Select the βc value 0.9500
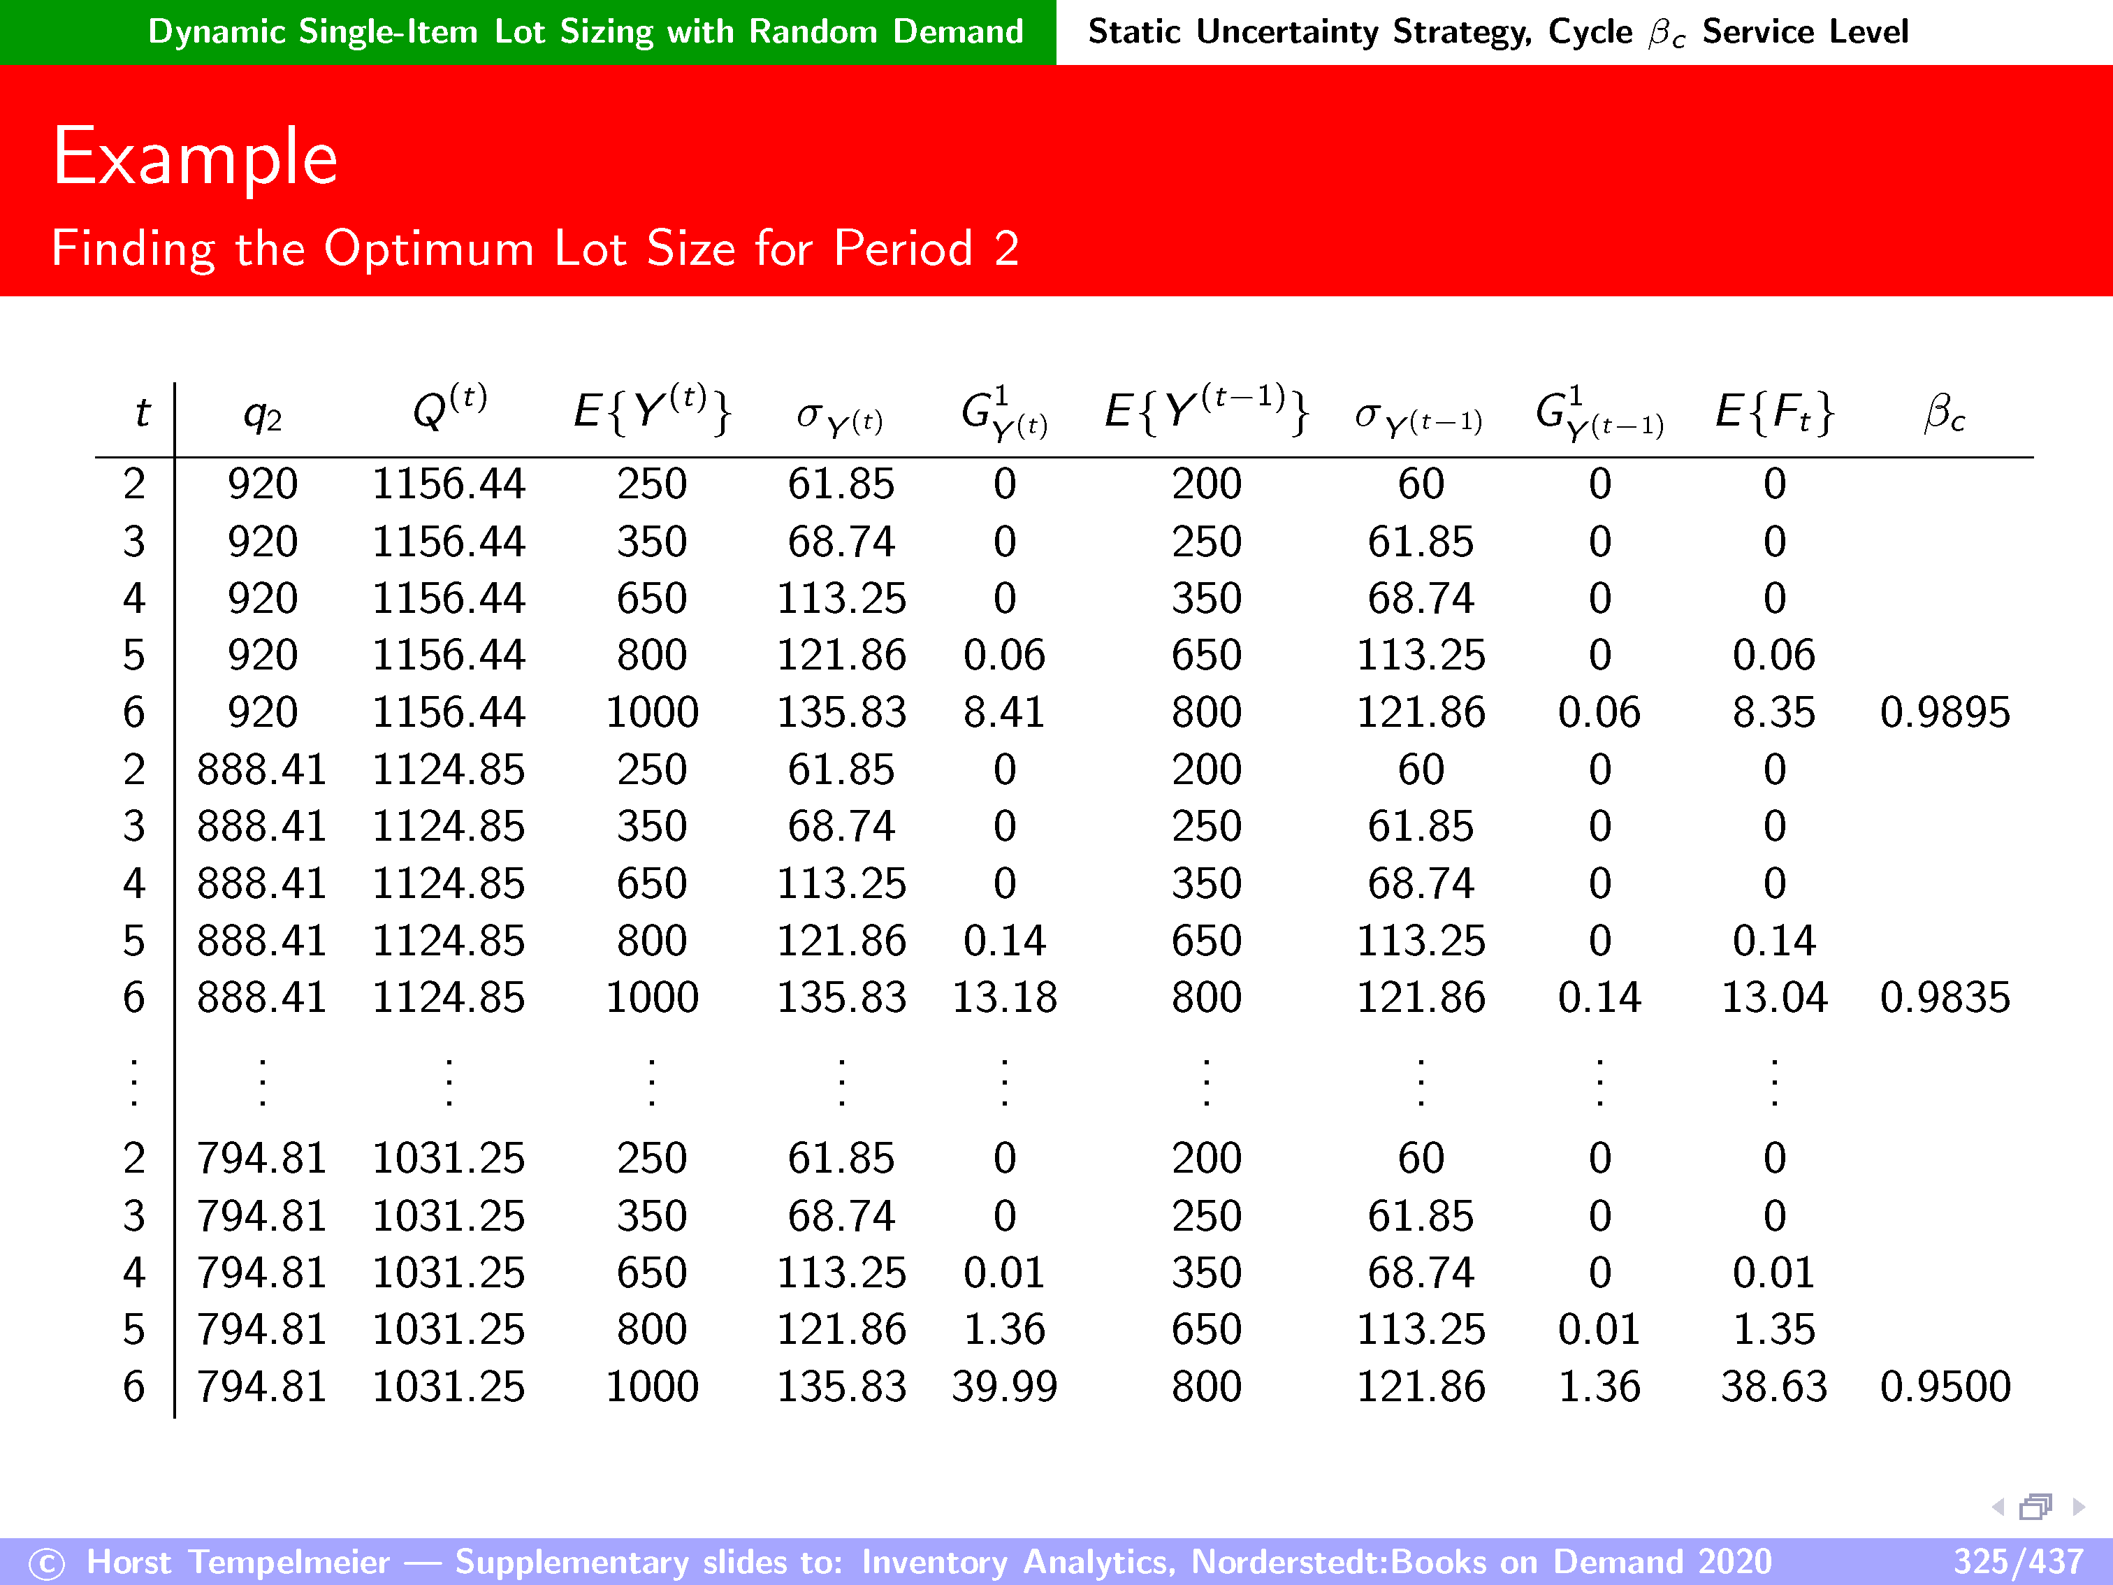The width and height of the screenshot is (2113, 1585). click(x=1945, y=1387)
